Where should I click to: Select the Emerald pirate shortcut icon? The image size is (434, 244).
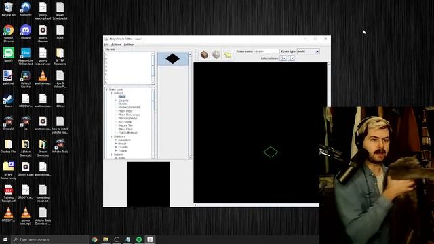(x=9, y=123)
